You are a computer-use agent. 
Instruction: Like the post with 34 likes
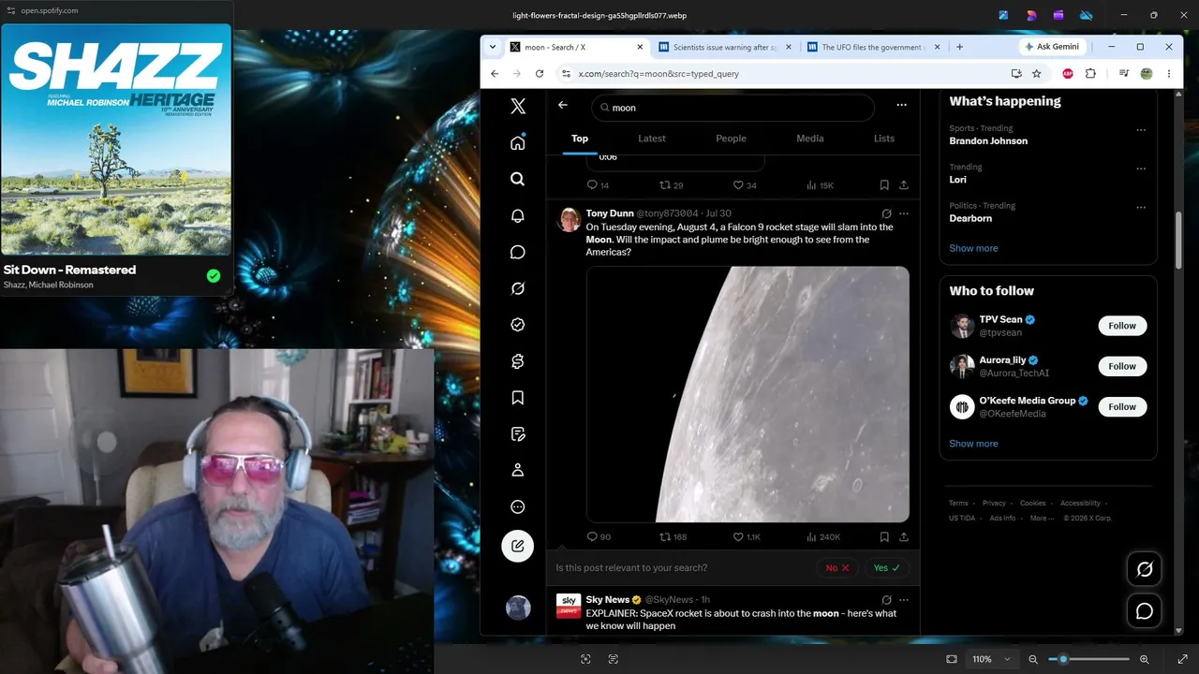745,185
